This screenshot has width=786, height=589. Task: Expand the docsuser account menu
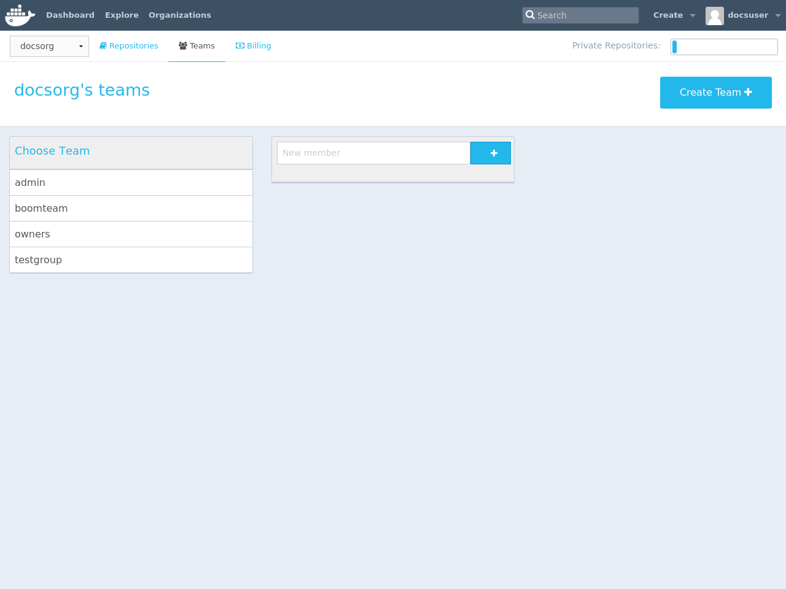pos(753,15)
